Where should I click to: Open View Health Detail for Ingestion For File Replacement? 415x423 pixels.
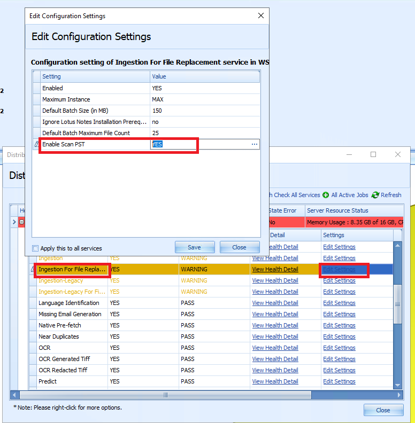(275, 269)
